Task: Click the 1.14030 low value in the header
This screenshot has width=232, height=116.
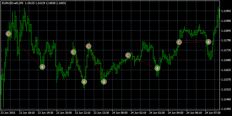Action: pos(51,3)
